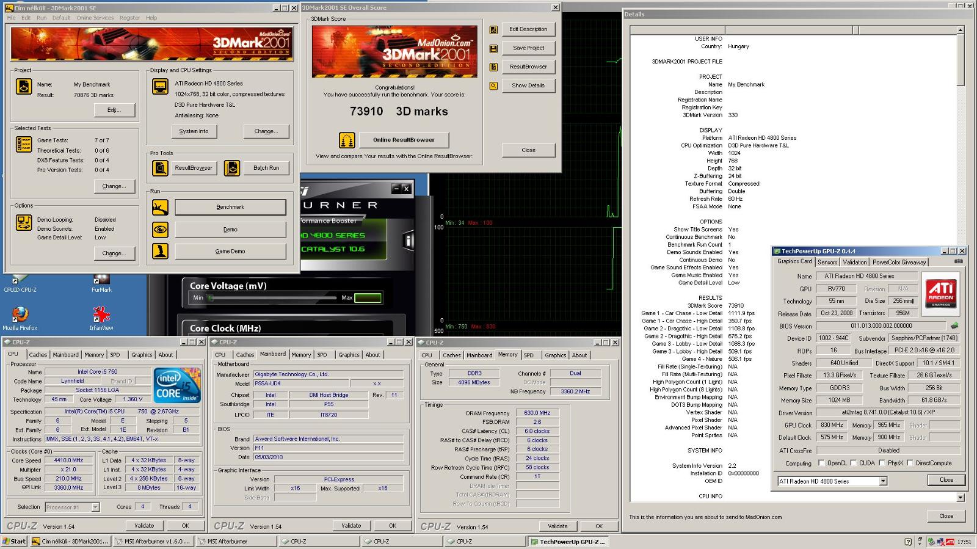
Task: Click the Intel Core i5 logo in CPU-Z
Action: (x=177, y=385)
